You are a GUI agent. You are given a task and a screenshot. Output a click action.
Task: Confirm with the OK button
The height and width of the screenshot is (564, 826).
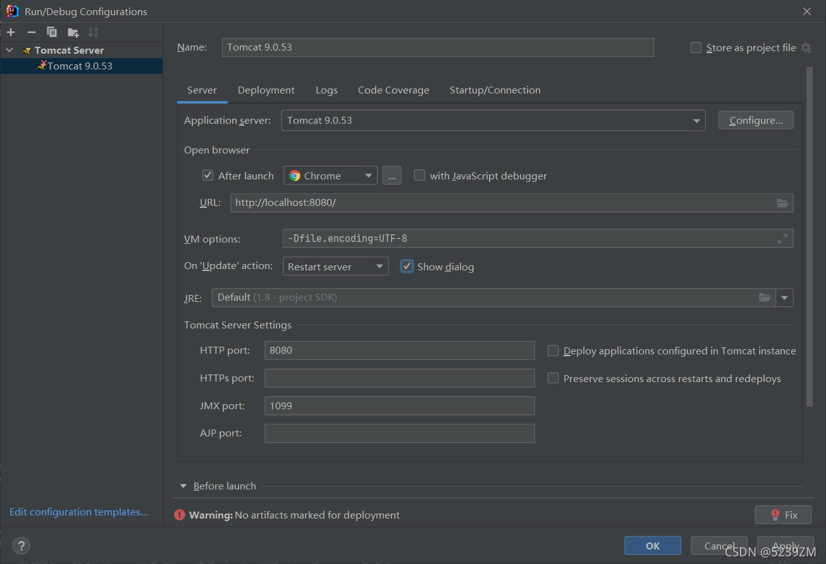point(653,546)
